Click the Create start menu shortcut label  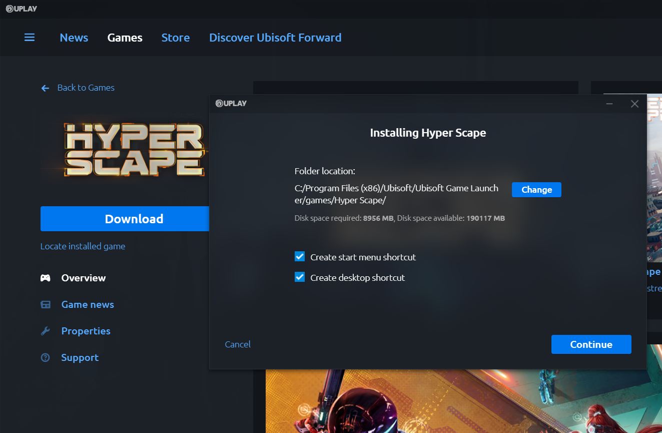tap(363, 257)
